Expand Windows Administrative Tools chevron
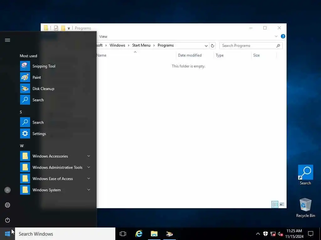This screenshot has height=240, width=321. [89, 167]
